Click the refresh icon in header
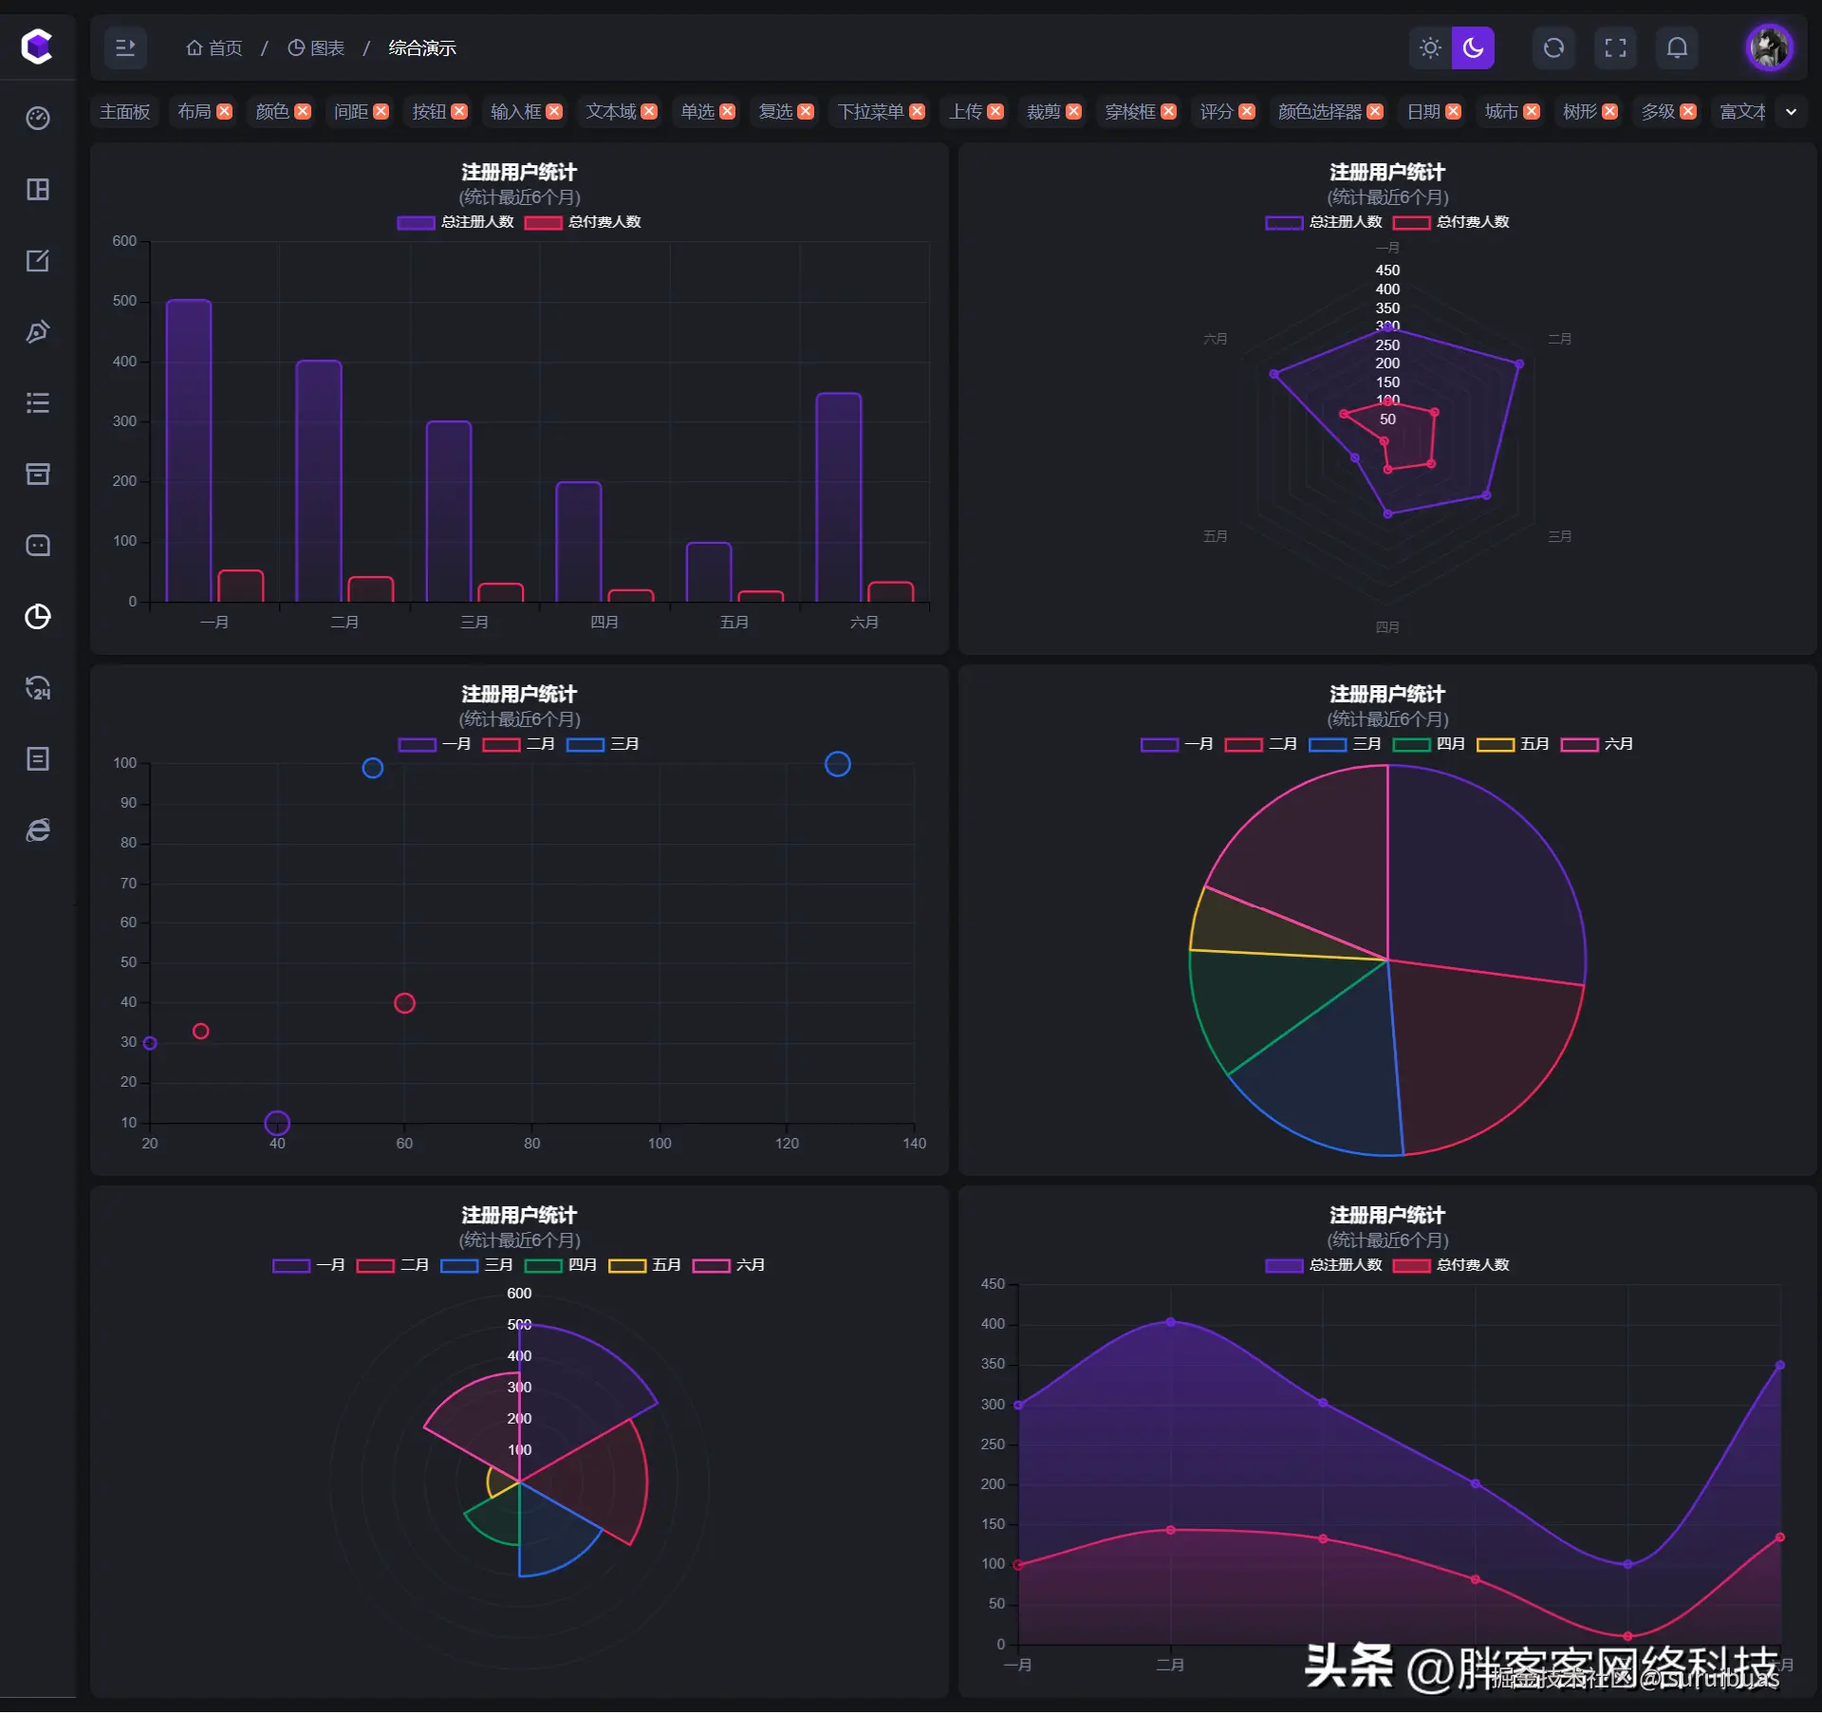Viewport: 1822px width, 1733px height. (1553, 47)
